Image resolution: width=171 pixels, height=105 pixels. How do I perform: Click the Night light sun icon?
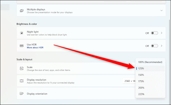(22, 33)
